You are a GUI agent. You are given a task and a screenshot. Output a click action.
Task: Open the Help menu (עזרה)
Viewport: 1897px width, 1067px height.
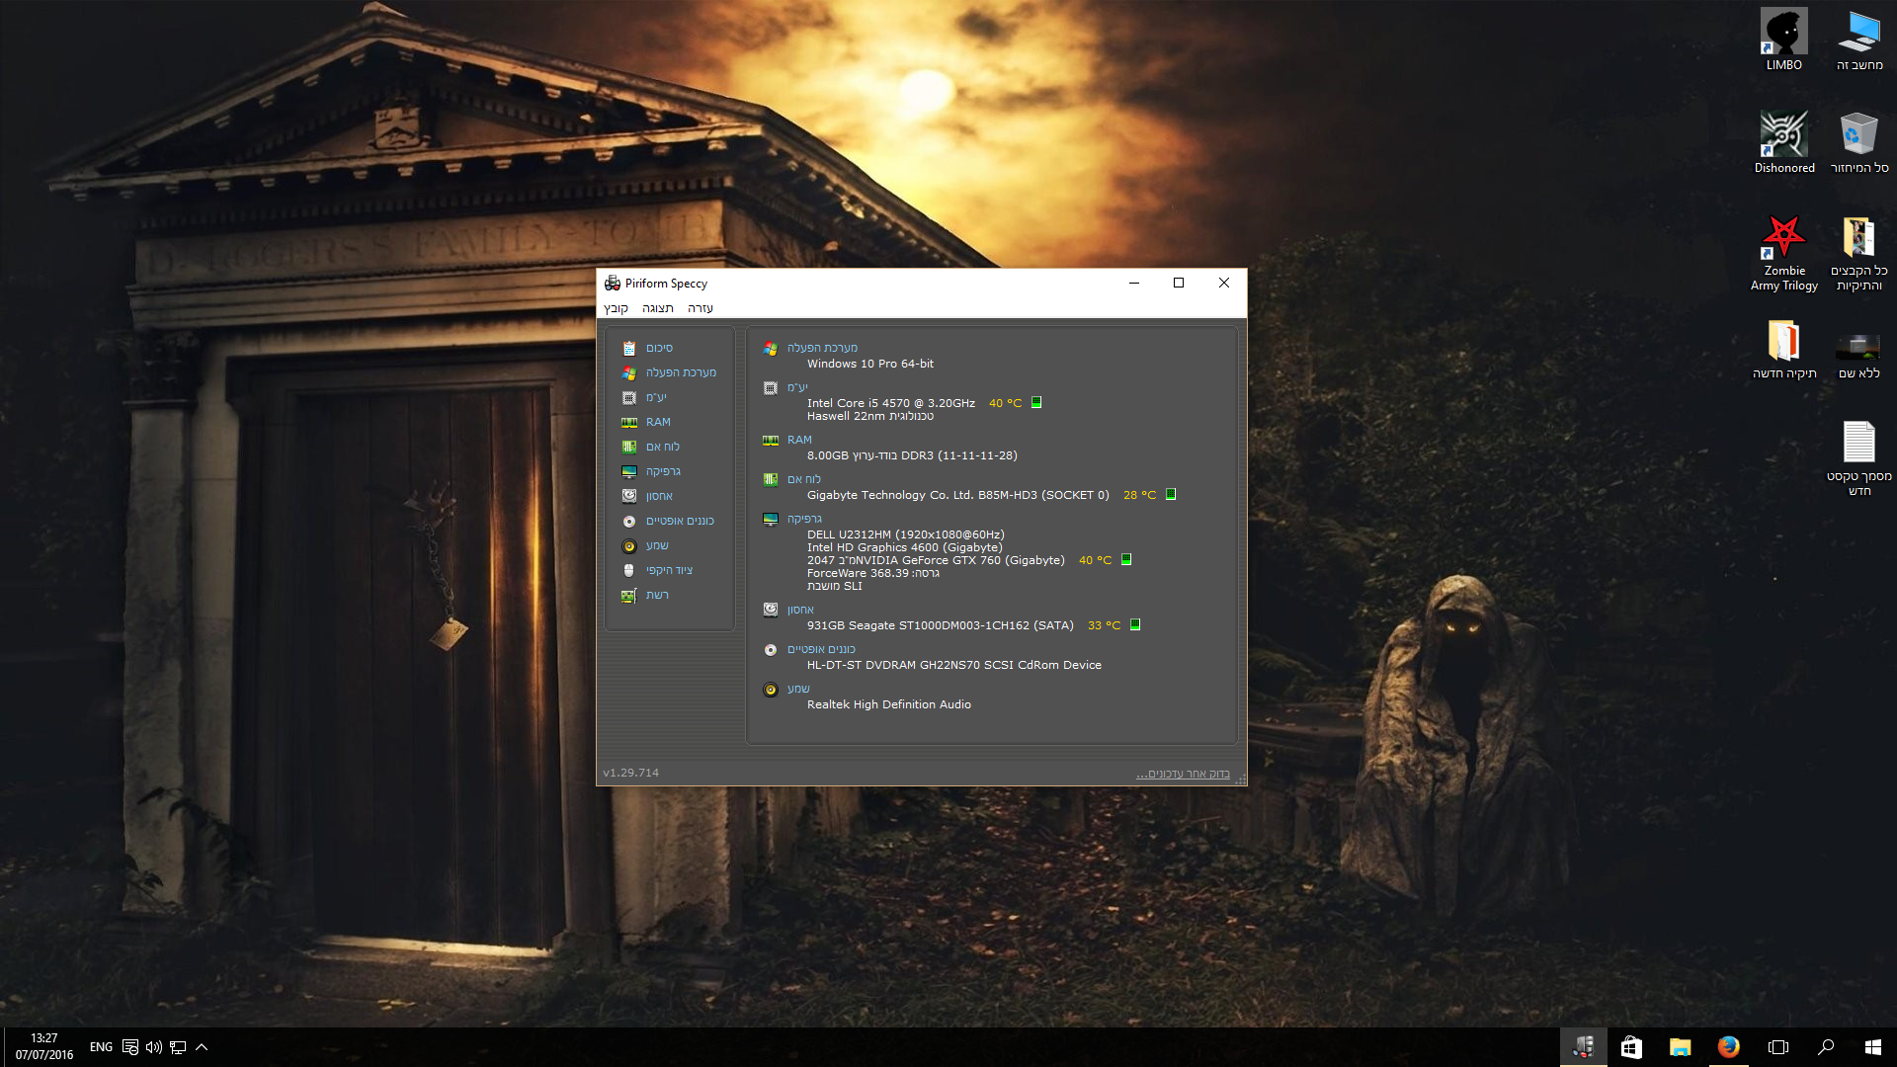pos(701,308)
